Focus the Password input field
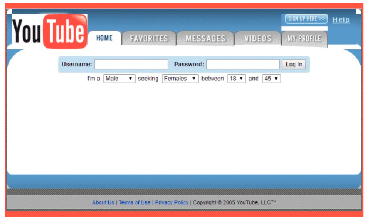 click(243, 64)
